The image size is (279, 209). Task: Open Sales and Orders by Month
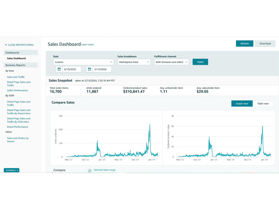[x=18, y=140]
